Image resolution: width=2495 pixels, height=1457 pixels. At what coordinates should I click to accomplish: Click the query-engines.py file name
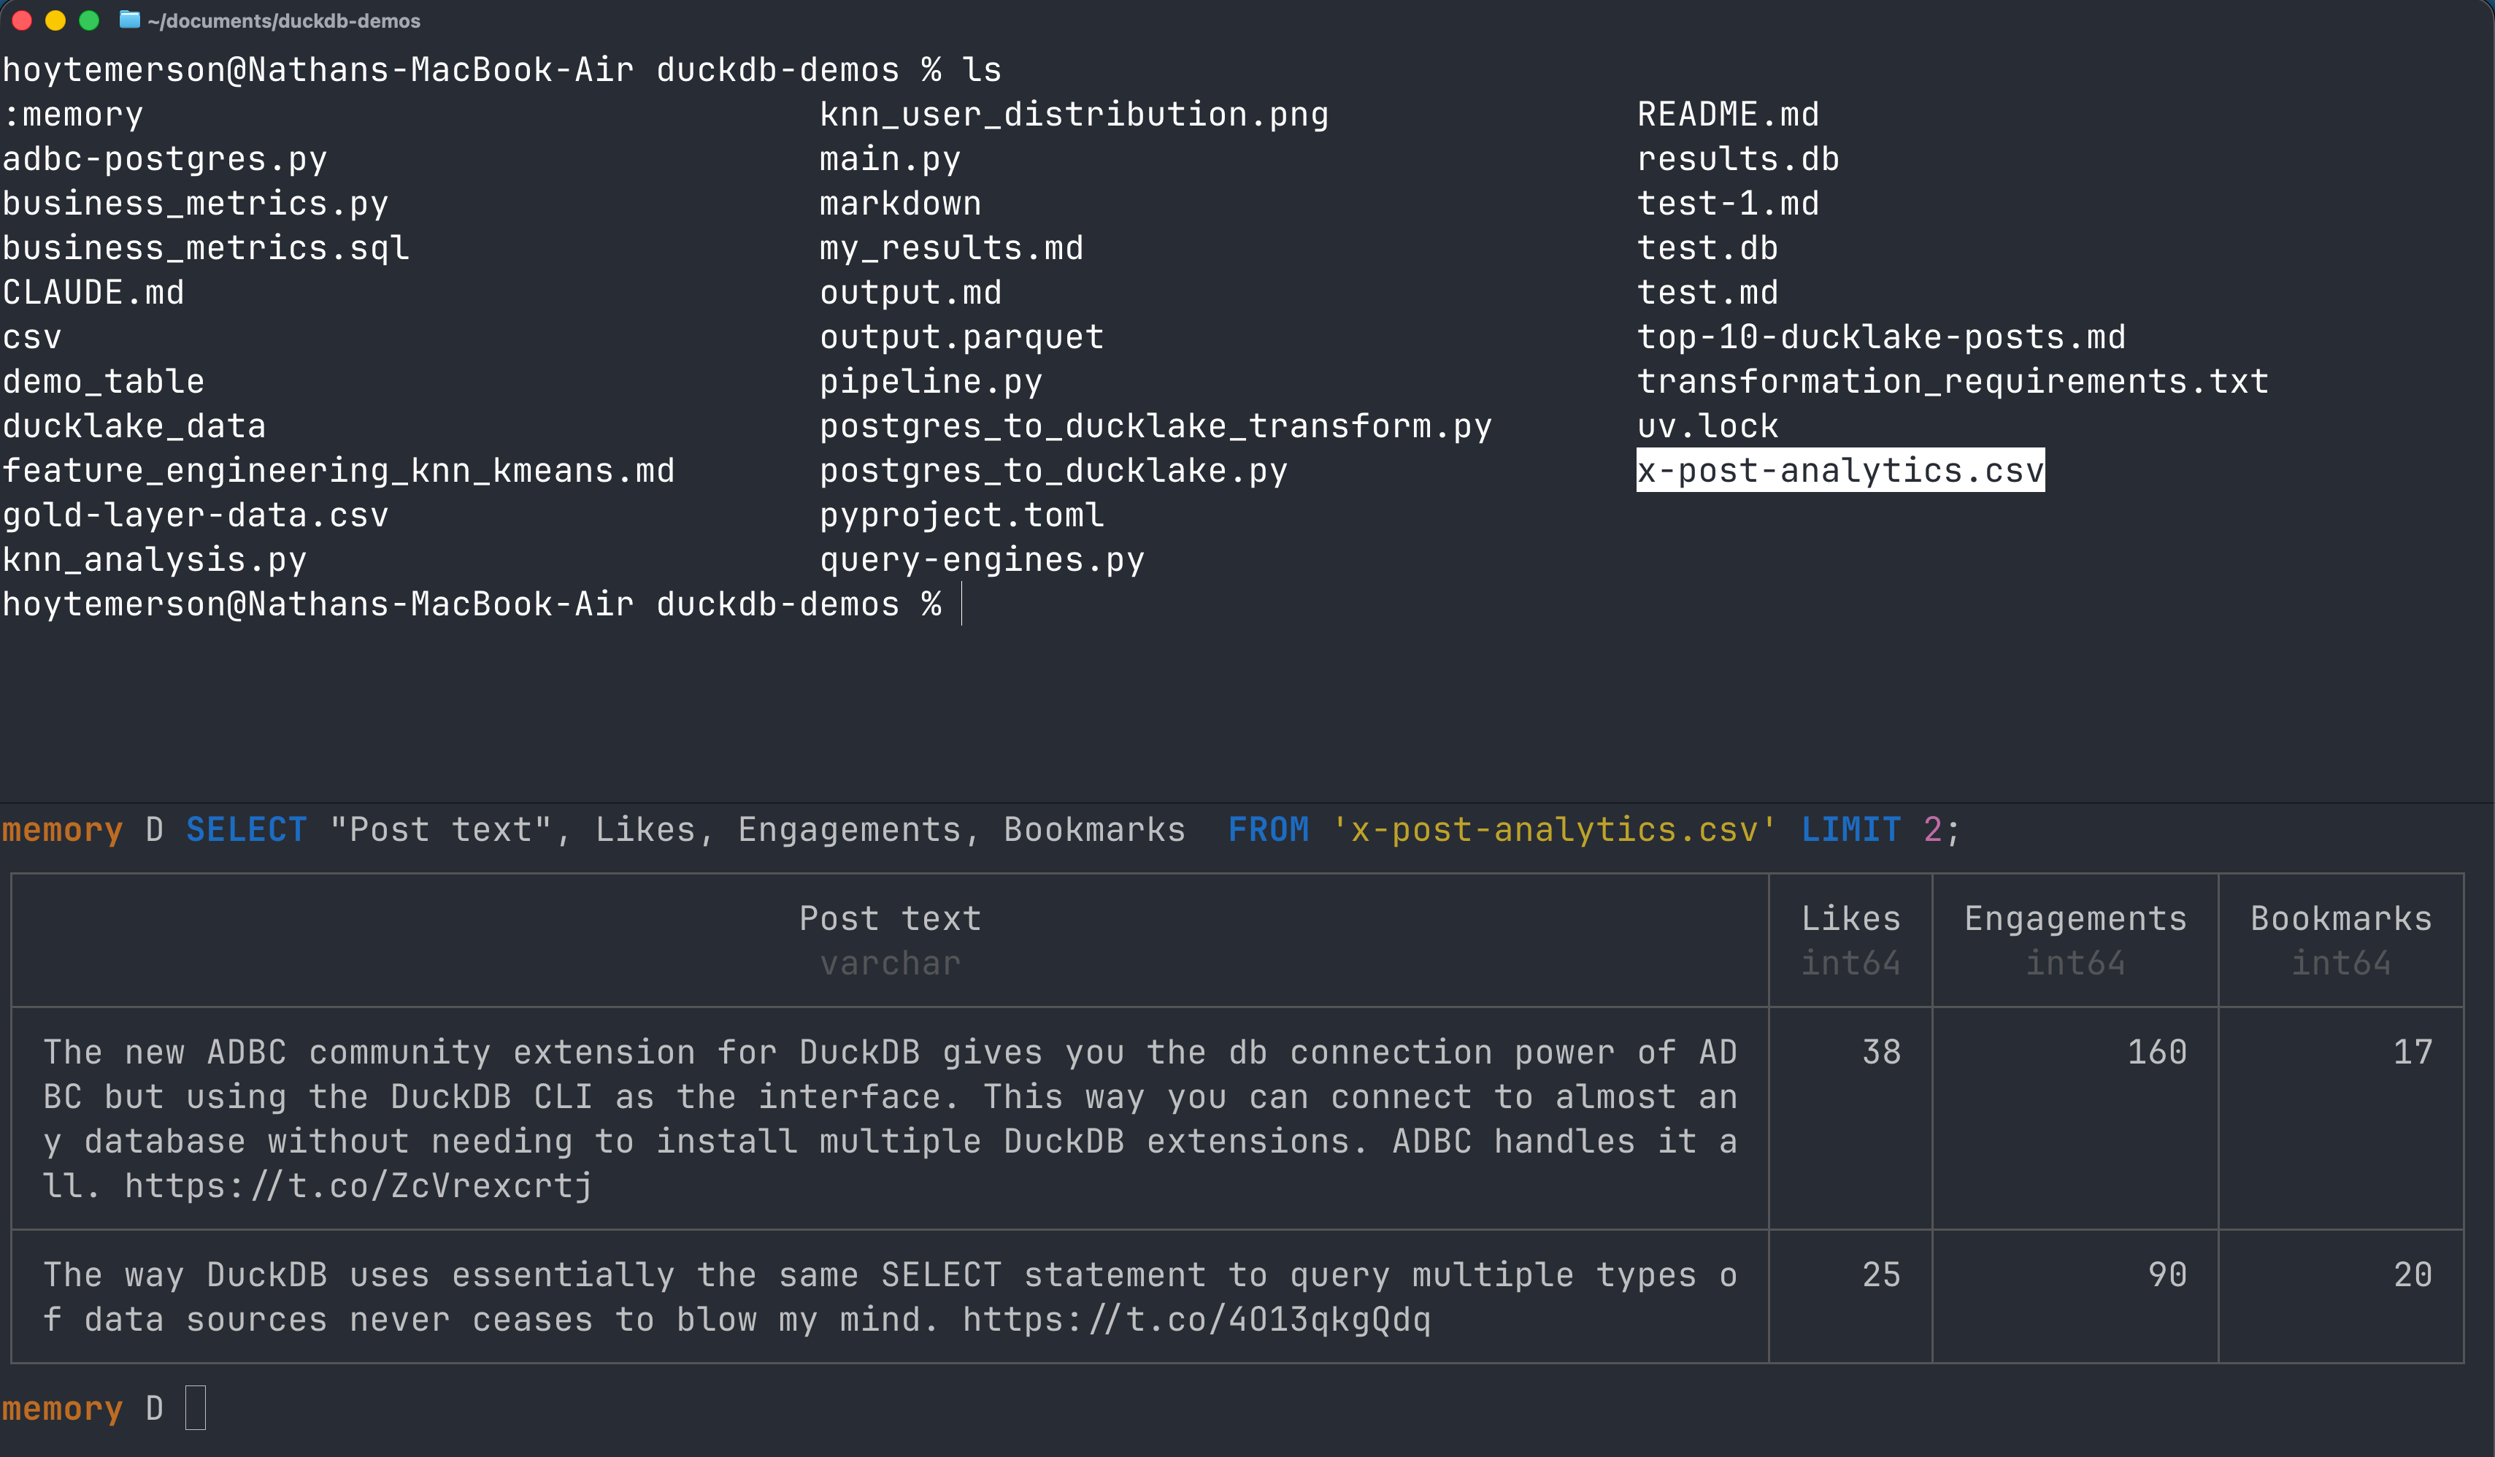point(982,559)
